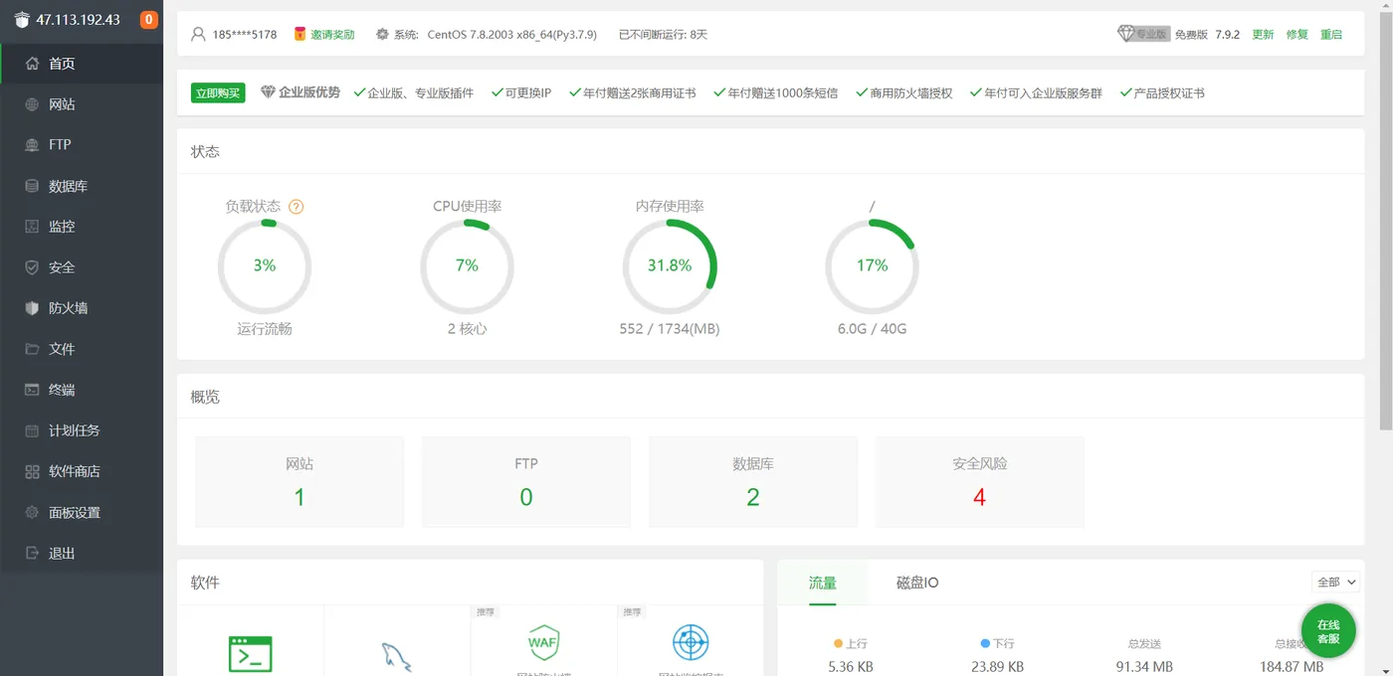Image resolution: width=1393 pixels, height=676 pixels.
Task: Click the orange notification badge showing 0
Action: click(148, 20)
